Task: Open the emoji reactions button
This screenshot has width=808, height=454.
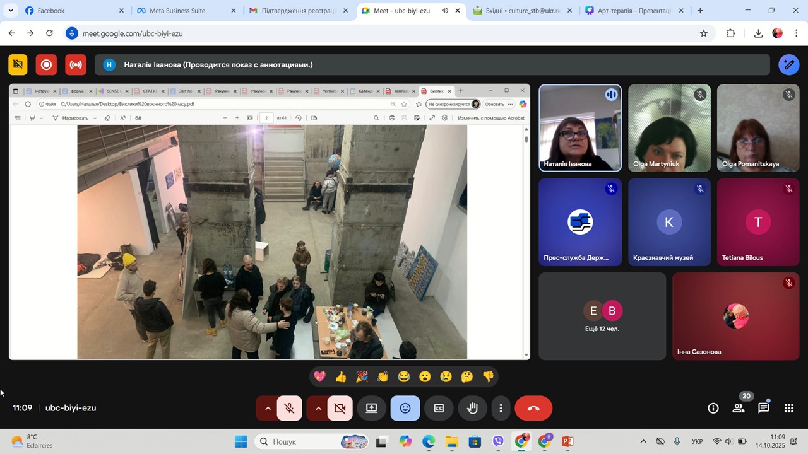Action: (x=405, y=409)
